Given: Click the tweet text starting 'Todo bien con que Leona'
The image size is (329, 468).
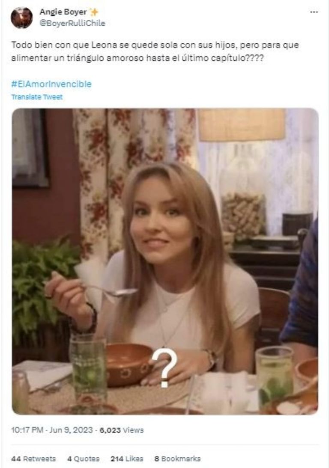Looking at the screenshot, I should 155,45.
